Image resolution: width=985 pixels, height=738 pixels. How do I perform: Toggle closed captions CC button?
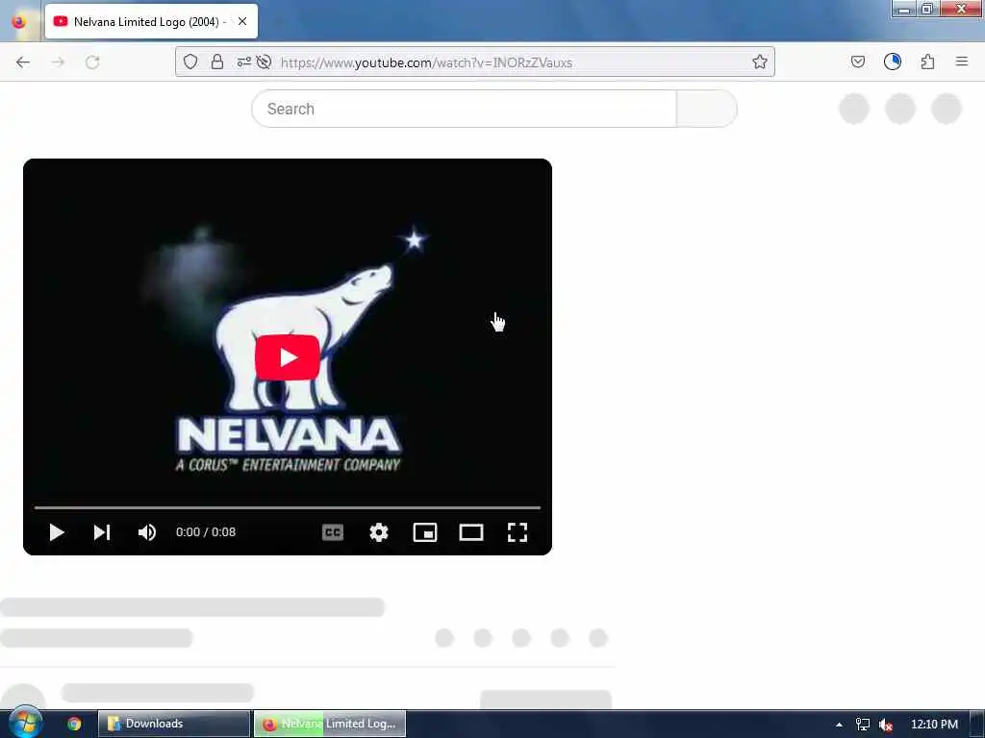tap(332, 532)
